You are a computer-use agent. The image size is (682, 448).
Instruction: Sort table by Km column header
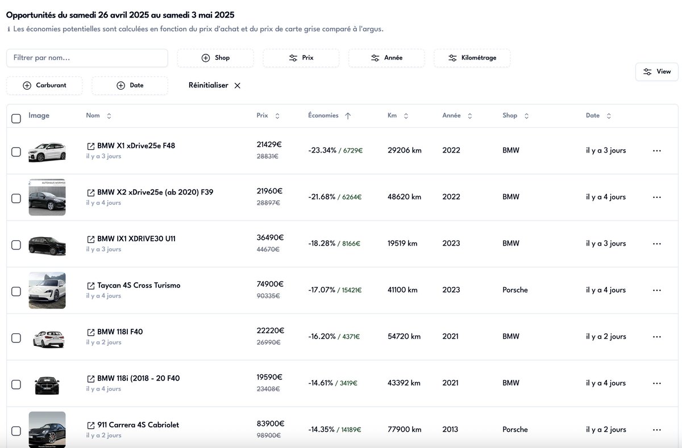tap(398, 116)
